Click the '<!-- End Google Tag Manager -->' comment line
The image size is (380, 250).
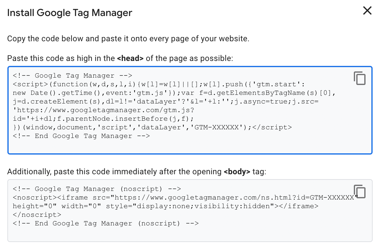tap(81, 136)
